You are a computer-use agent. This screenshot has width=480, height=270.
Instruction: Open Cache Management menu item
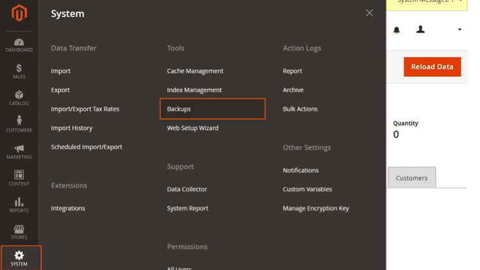195,71
